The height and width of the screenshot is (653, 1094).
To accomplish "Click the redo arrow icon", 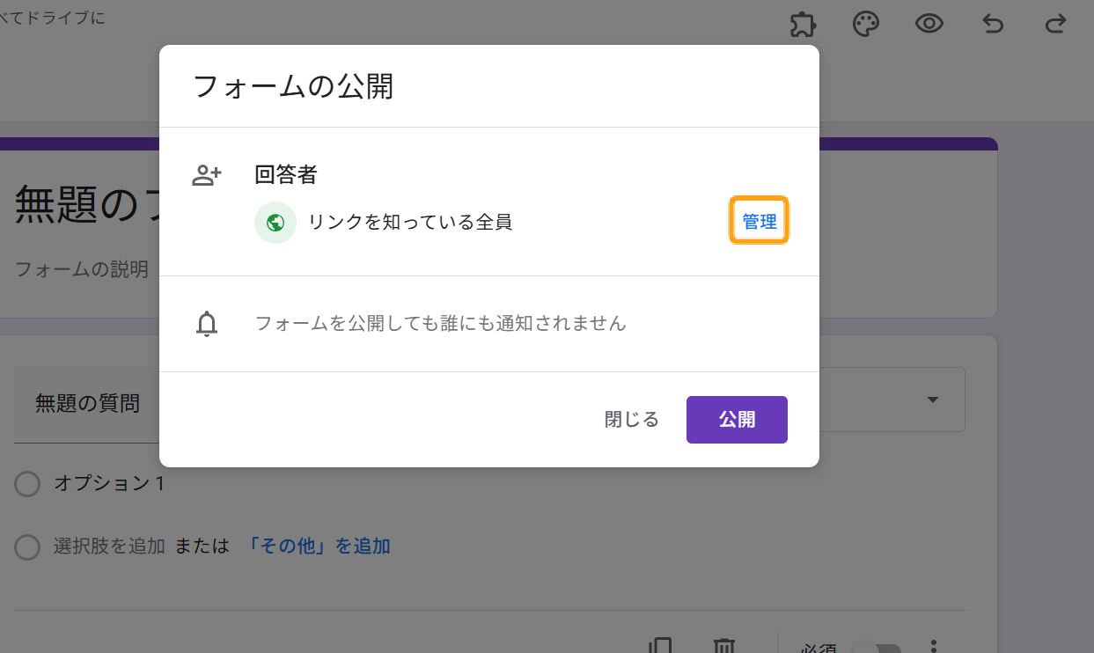I will [x=1055, y=24].
